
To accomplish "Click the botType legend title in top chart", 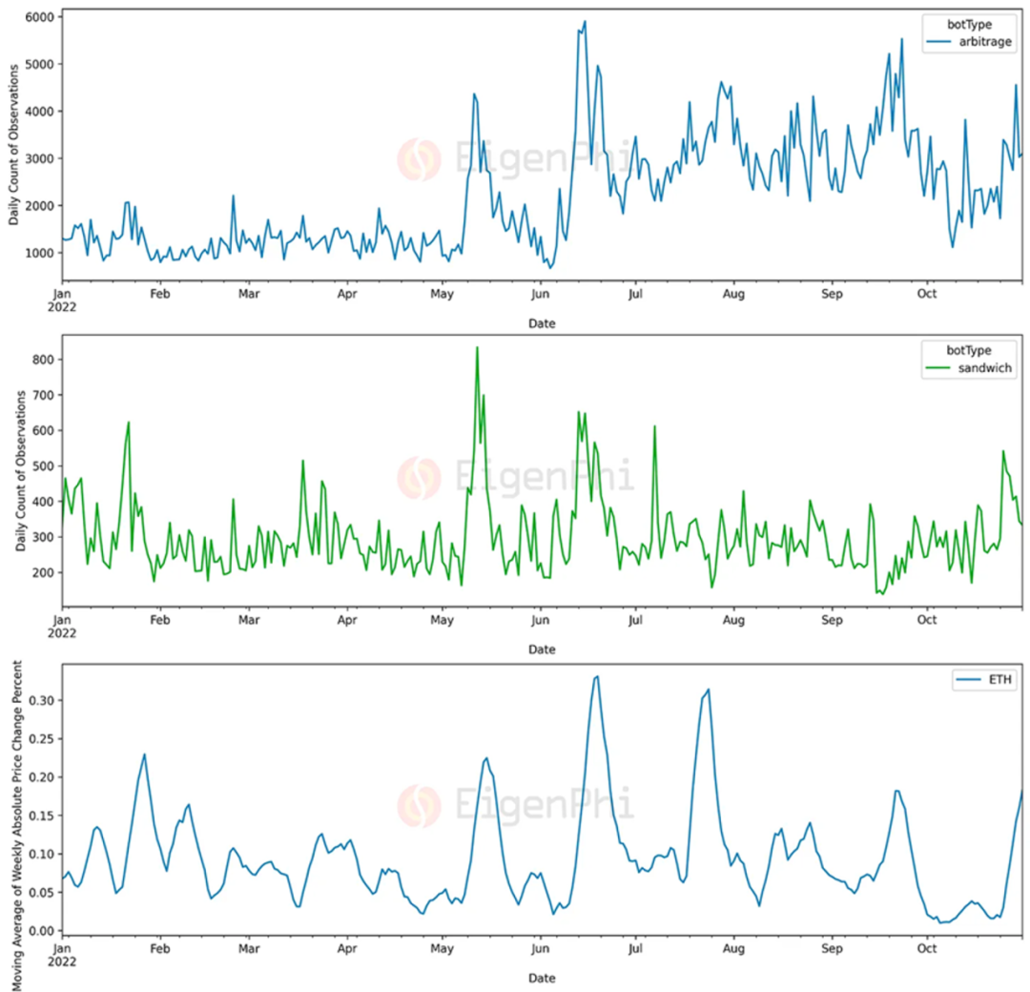I will (969, 24).
